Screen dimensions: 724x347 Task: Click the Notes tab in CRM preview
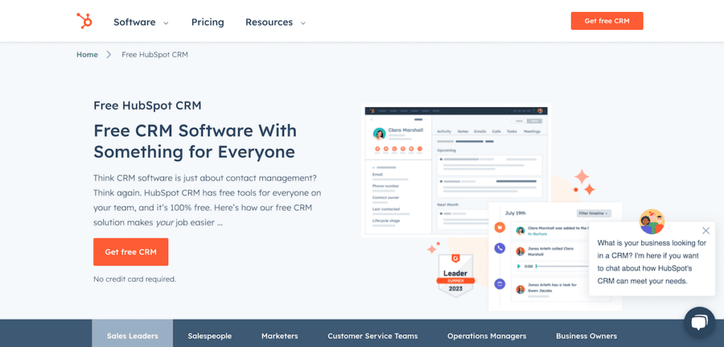coord(462,131)
